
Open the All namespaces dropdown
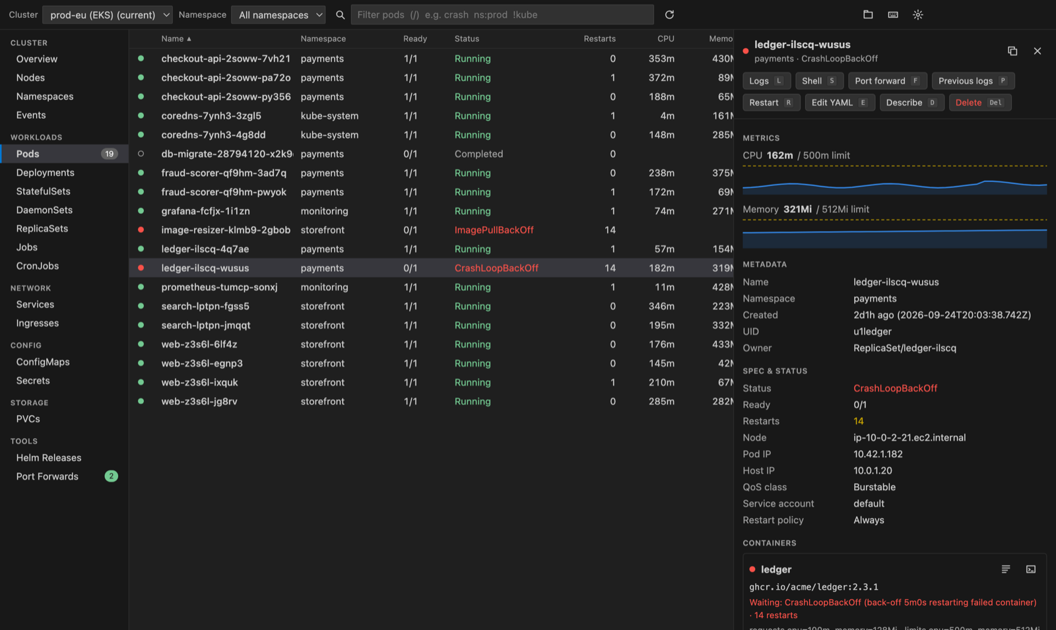point(279,15)
